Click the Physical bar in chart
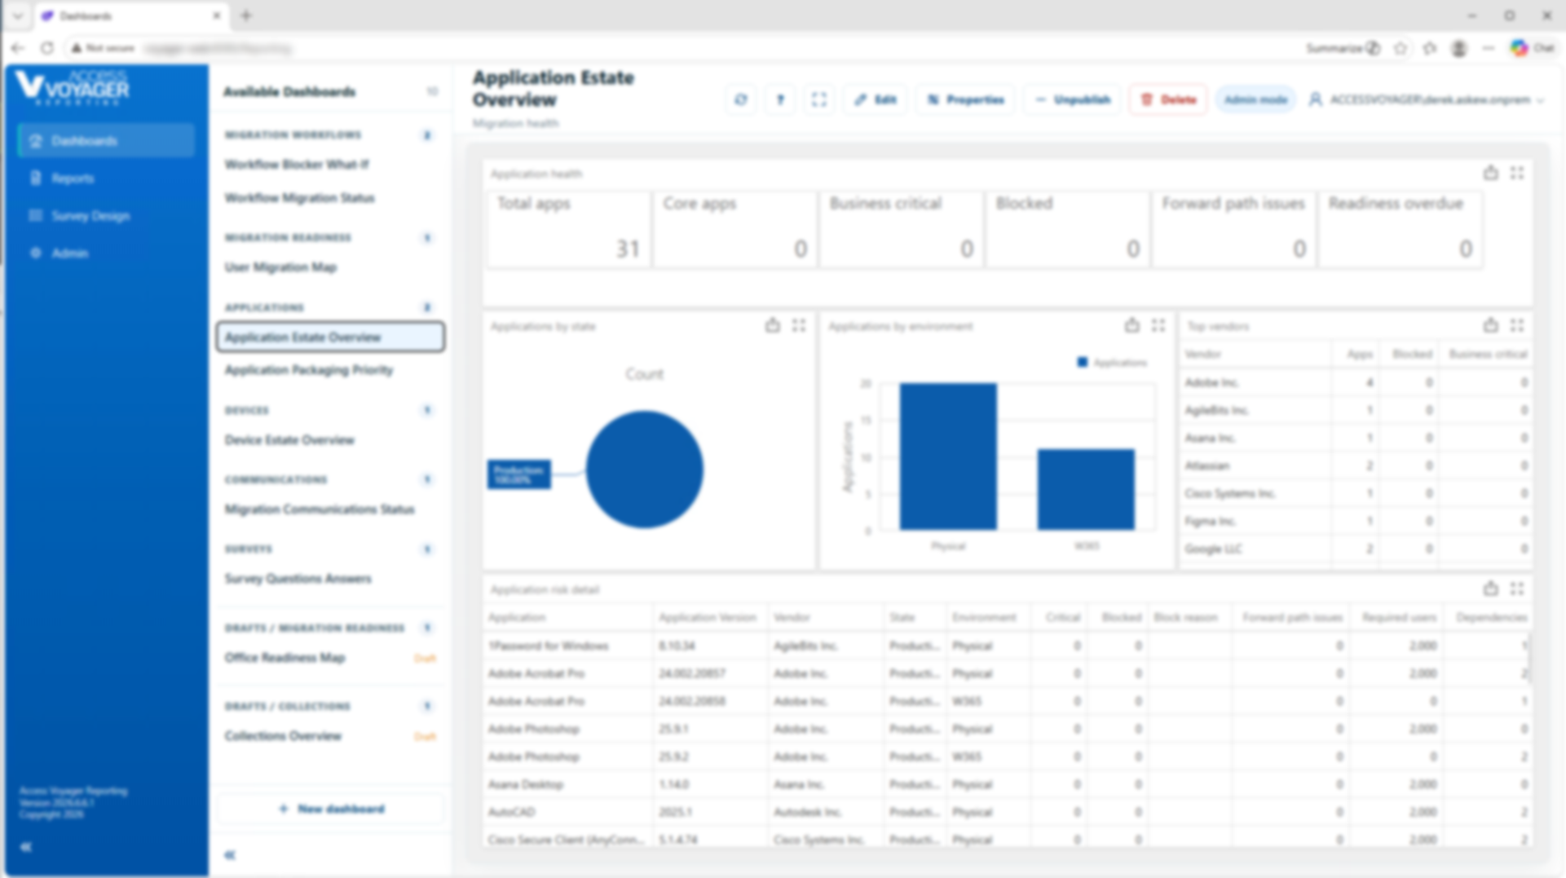Image resolution: width=1566 pixels, height=878 pixels. click(x=948, y=457)
